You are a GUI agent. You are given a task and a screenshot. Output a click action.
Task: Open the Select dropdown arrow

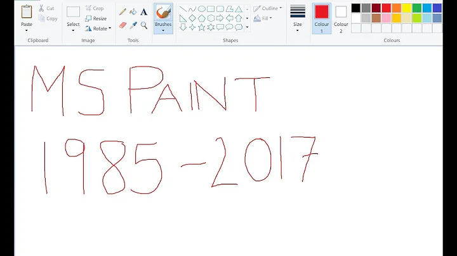(x=73, y=30)
